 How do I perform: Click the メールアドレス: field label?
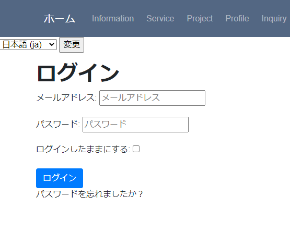click(x=66, y=97)
